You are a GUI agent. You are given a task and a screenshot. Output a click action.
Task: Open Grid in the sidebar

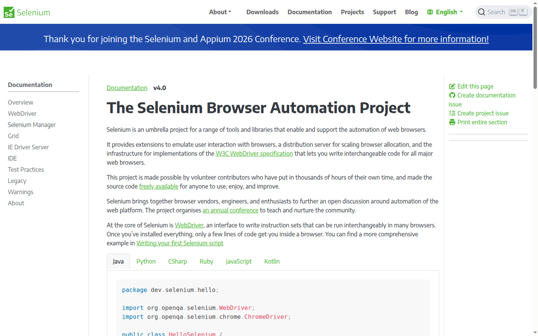13,136
